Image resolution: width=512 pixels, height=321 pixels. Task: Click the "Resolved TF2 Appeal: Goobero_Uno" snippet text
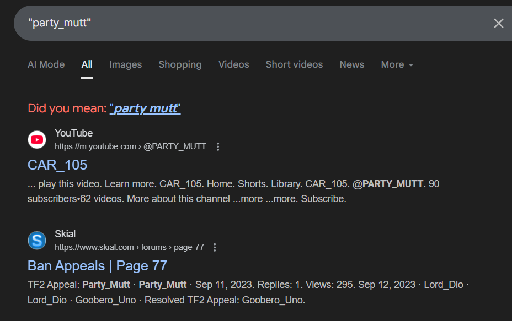pos(225,300)
